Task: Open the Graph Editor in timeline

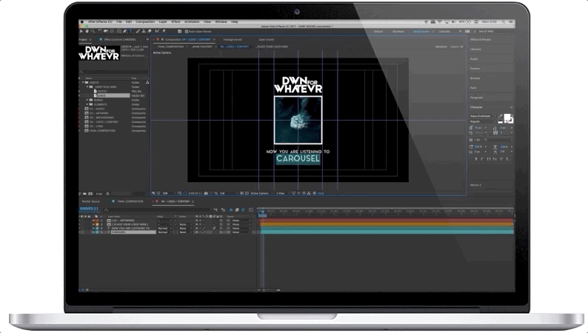Action: 251,209
